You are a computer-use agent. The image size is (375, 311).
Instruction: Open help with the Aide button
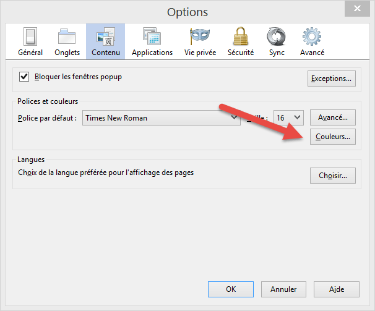337,289
